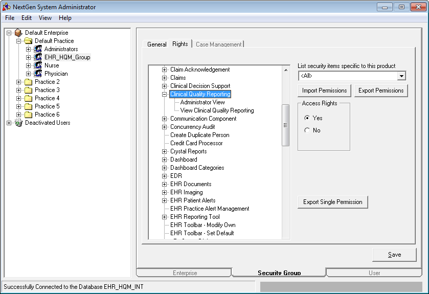Select View Clinical Quality Reporting permission

tap(217, 110)
